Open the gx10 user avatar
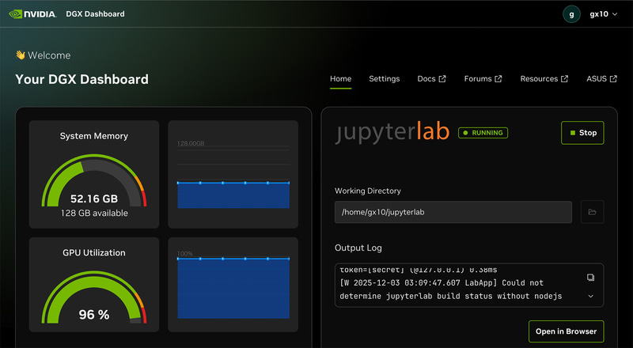The height and width of the screenshot is (348, 633). tap(571, 14)
